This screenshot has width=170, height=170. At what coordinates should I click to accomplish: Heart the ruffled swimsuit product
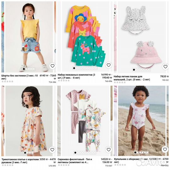point(165,150)
